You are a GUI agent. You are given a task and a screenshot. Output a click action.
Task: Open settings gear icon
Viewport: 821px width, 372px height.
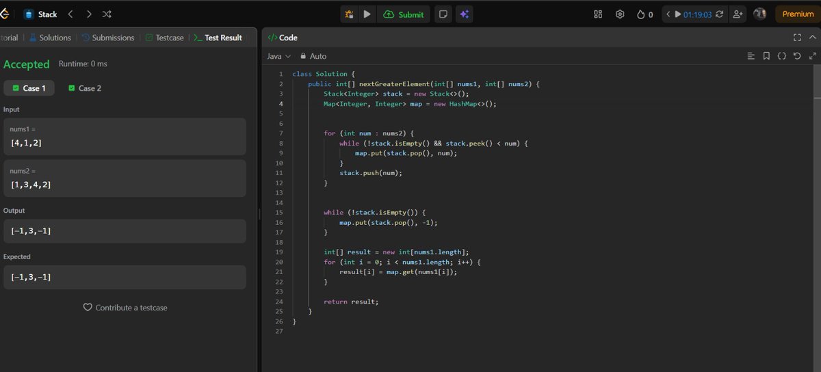click(x=620, y=14)
